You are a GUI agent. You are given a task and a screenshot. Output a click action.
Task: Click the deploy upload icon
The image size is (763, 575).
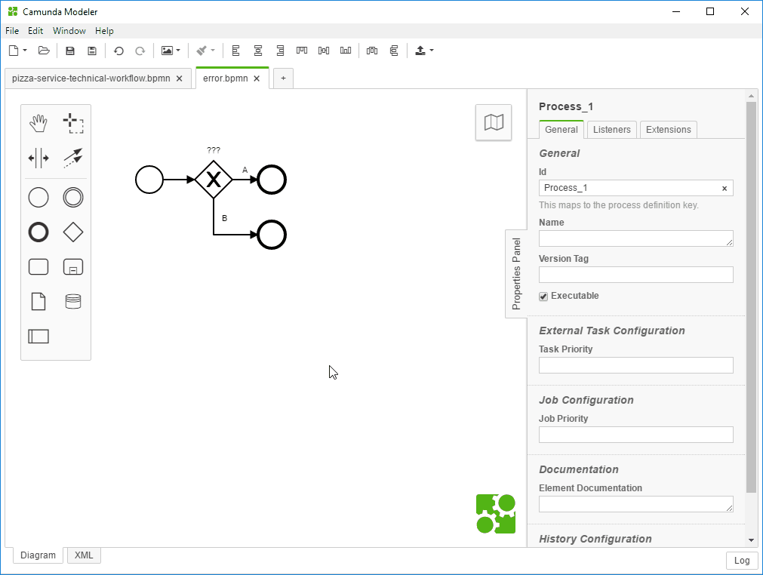coord(420,51)
